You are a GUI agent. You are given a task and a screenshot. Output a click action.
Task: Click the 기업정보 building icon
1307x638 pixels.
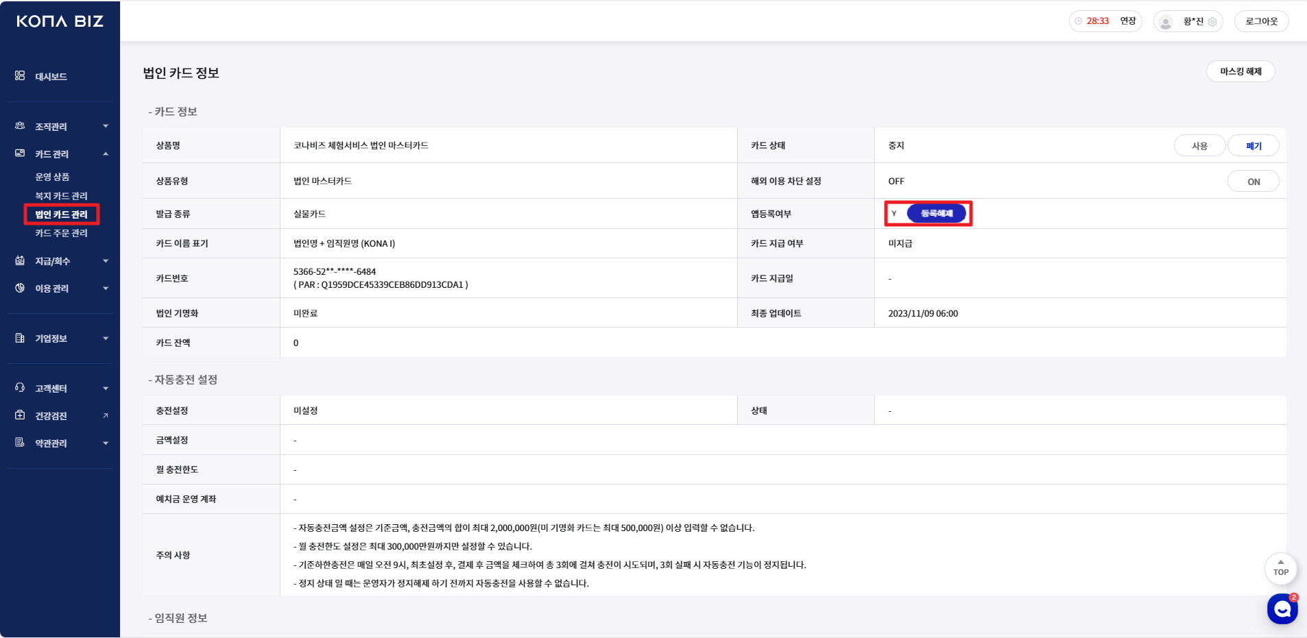pyautogui.click(x=20, y=338)
